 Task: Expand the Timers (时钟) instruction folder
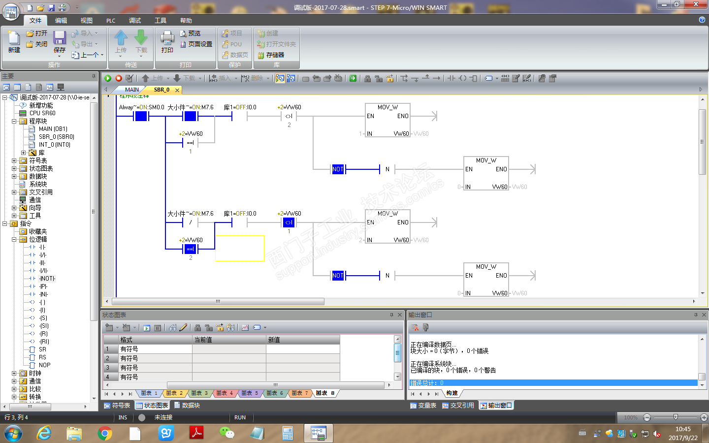coord(14,373)
